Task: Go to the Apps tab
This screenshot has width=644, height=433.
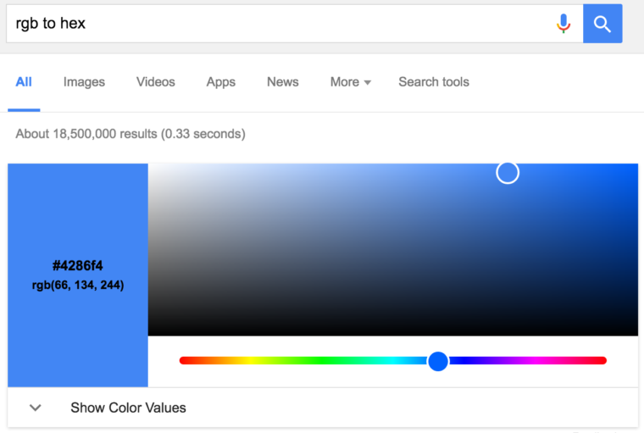Action: tap(221, 82)
